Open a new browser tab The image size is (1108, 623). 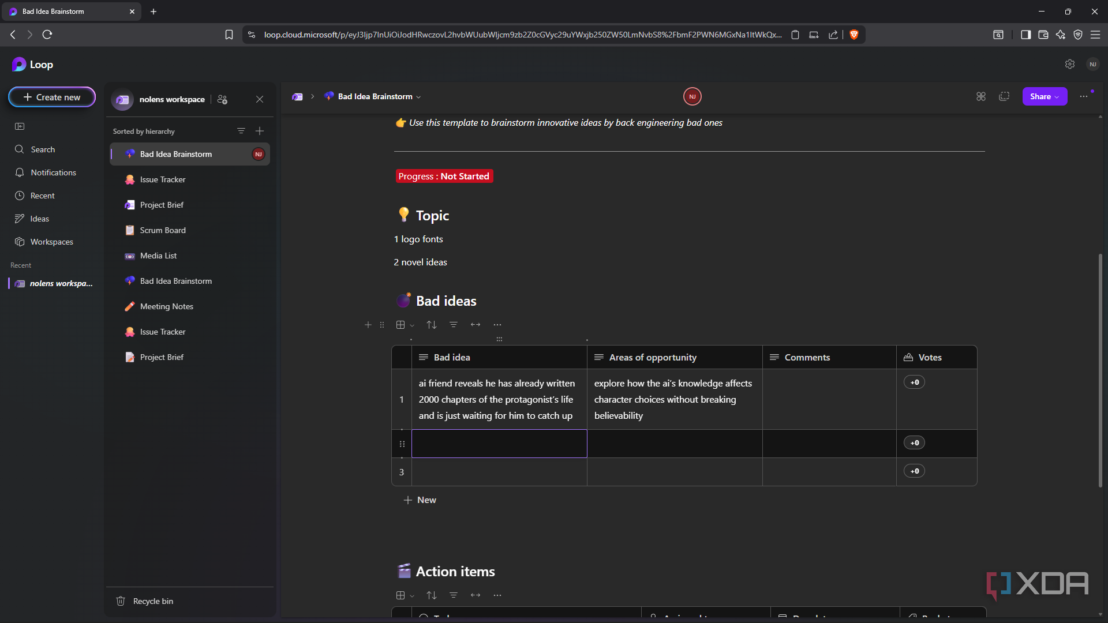[154, 12]
